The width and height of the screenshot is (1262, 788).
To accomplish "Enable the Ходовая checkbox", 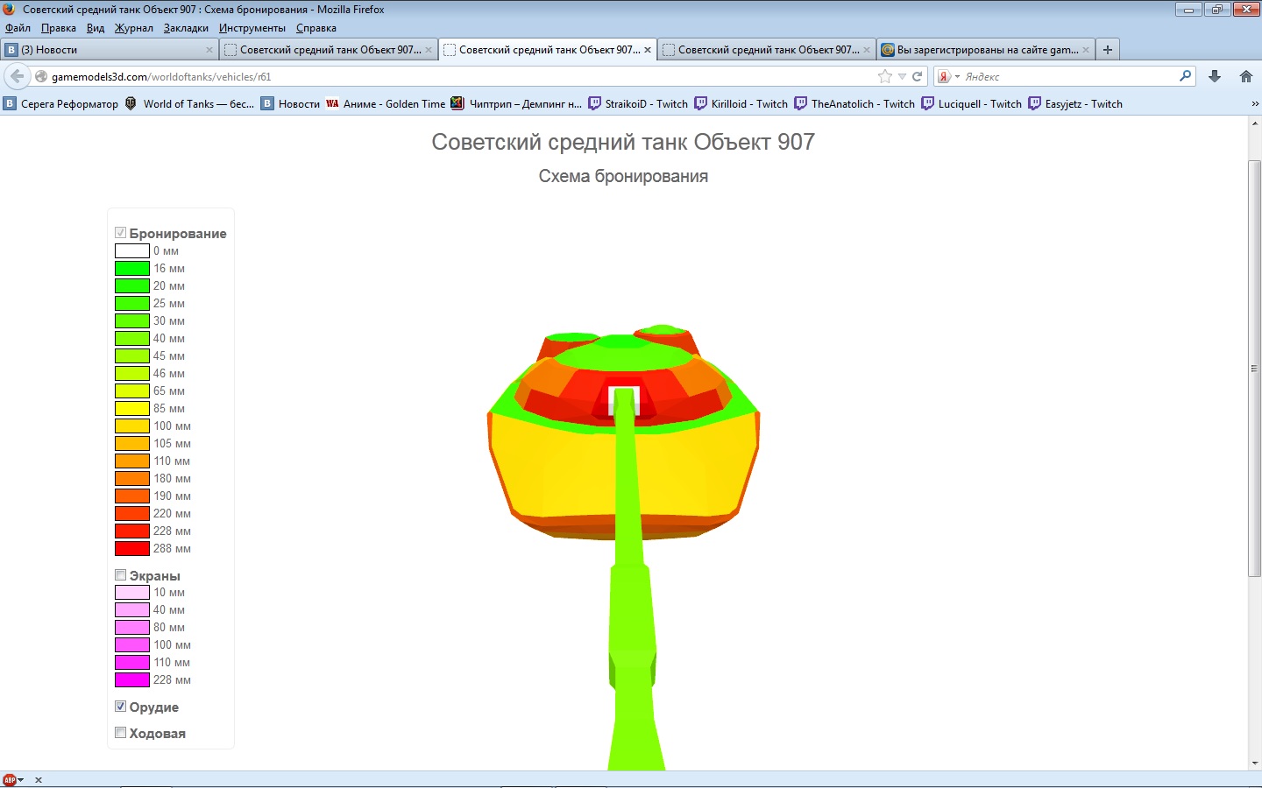I will (x=121, y=733).
